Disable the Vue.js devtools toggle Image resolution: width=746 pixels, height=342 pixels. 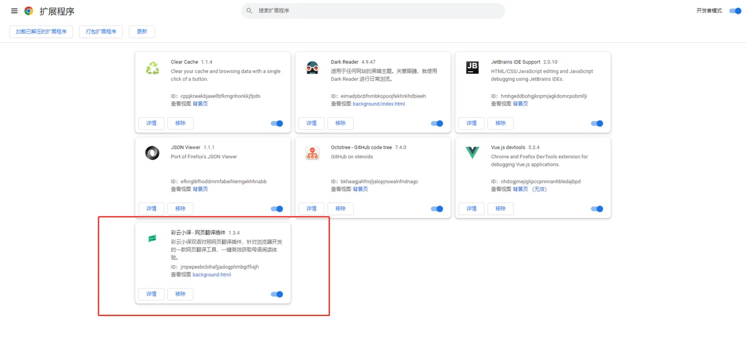597,209
